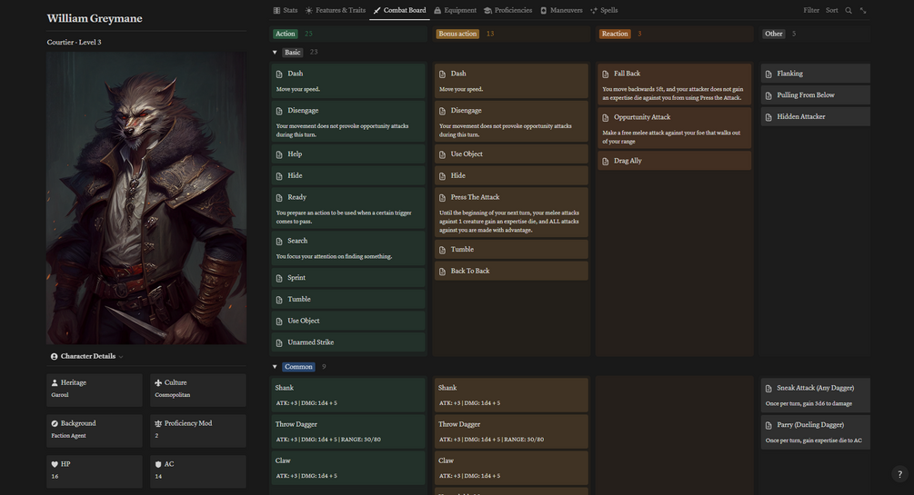The height and width of the screenshot is (495, 914).
Task: Click the Reaction column tag
Action: tap(615, 34)
